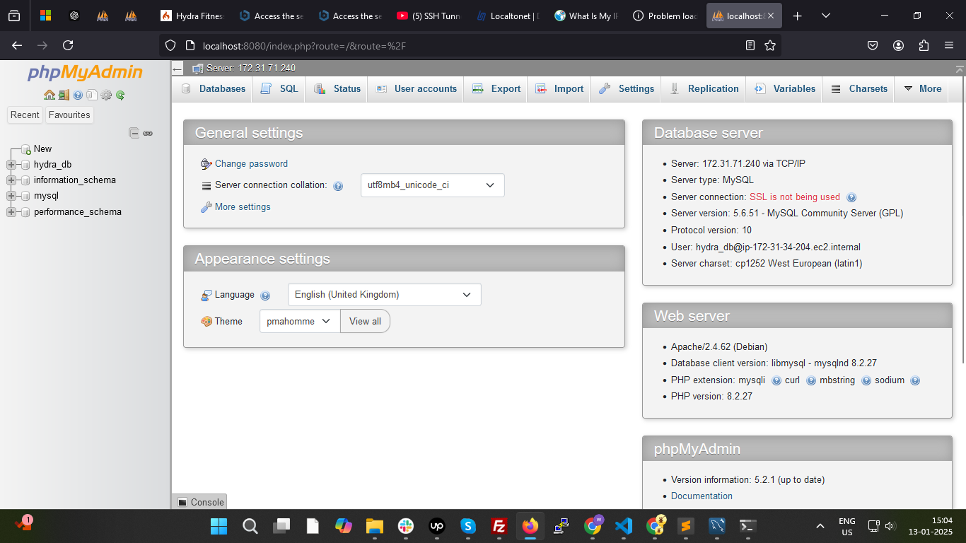966x543 pixels.
Task: Open the Console panel at bottom
Action: tap(199, 502)
